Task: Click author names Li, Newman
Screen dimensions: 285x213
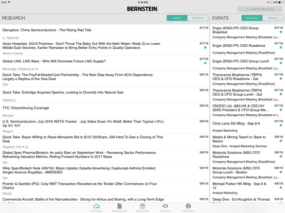Action: tap(11, 38)
